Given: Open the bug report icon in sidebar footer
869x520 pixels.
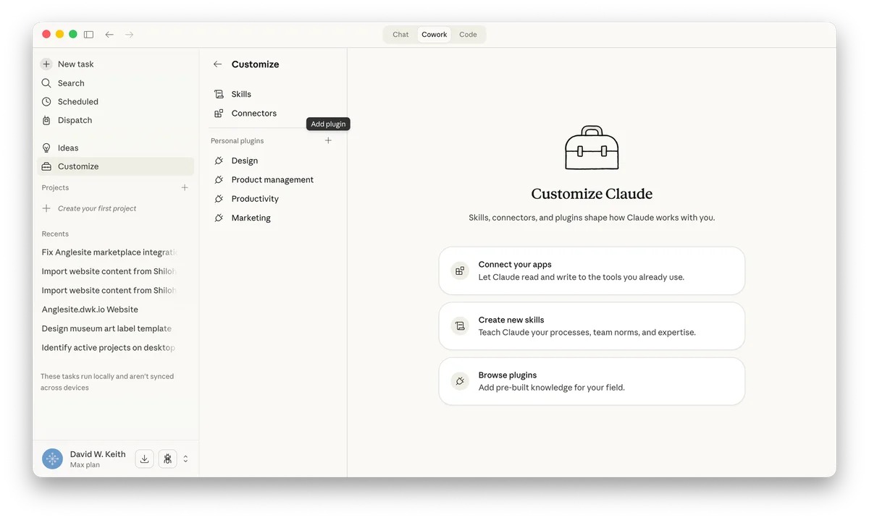Looking at the screenshot, I should (x=167, y=459).
